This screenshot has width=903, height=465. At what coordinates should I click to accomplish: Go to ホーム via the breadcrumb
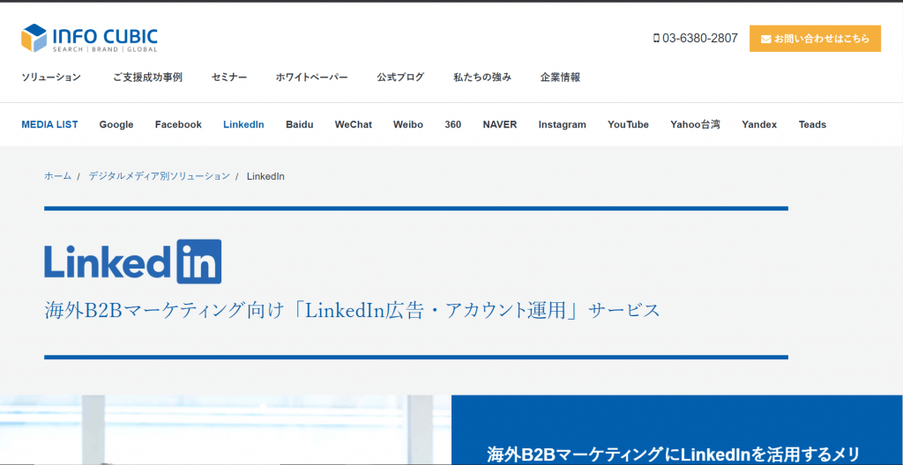pos(57,176)
